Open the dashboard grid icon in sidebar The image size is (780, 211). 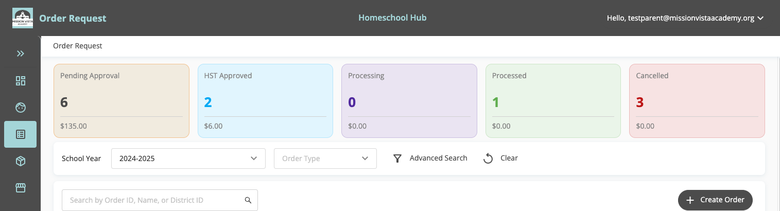21,81
